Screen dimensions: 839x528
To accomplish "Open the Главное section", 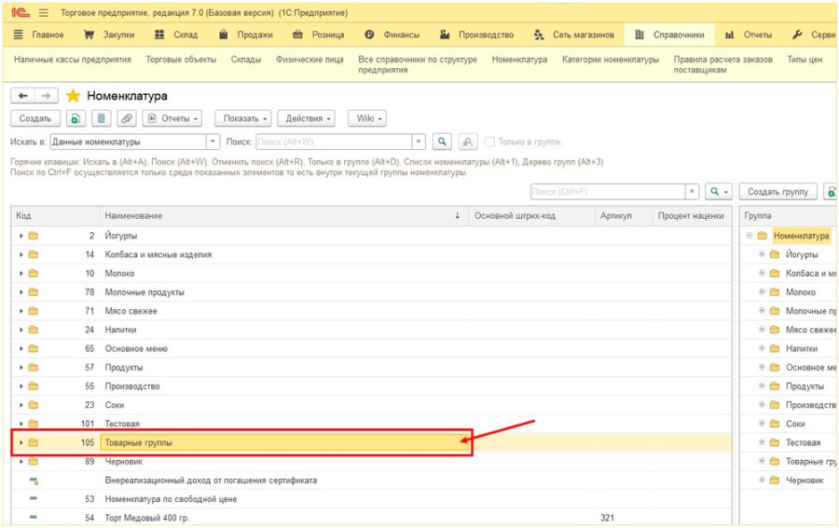I will pyautogui.click(x=38, y=34).
